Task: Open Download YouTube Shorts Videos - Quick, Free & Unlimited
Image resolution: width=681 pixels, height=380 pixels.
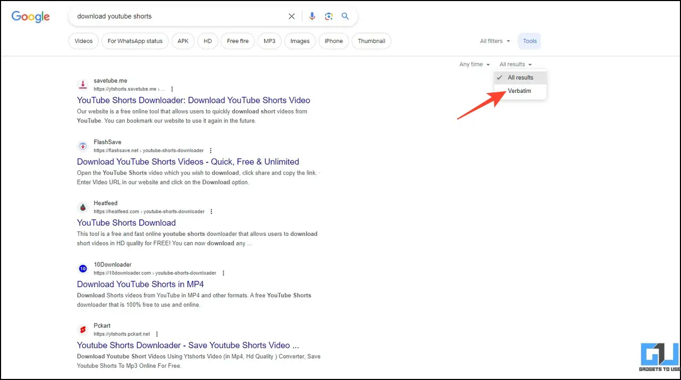Action: click(188, 162)
